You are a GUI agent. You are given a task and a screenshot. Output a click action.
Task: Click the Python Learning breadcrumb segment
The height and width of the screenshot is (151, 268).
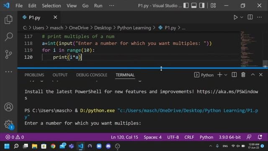click(134, 28)
